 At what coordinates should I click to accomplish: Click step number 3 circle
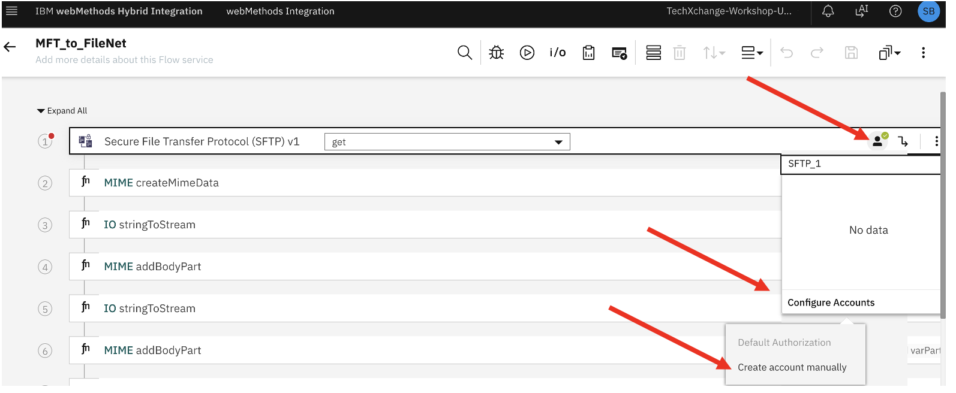tap(45, 225)
